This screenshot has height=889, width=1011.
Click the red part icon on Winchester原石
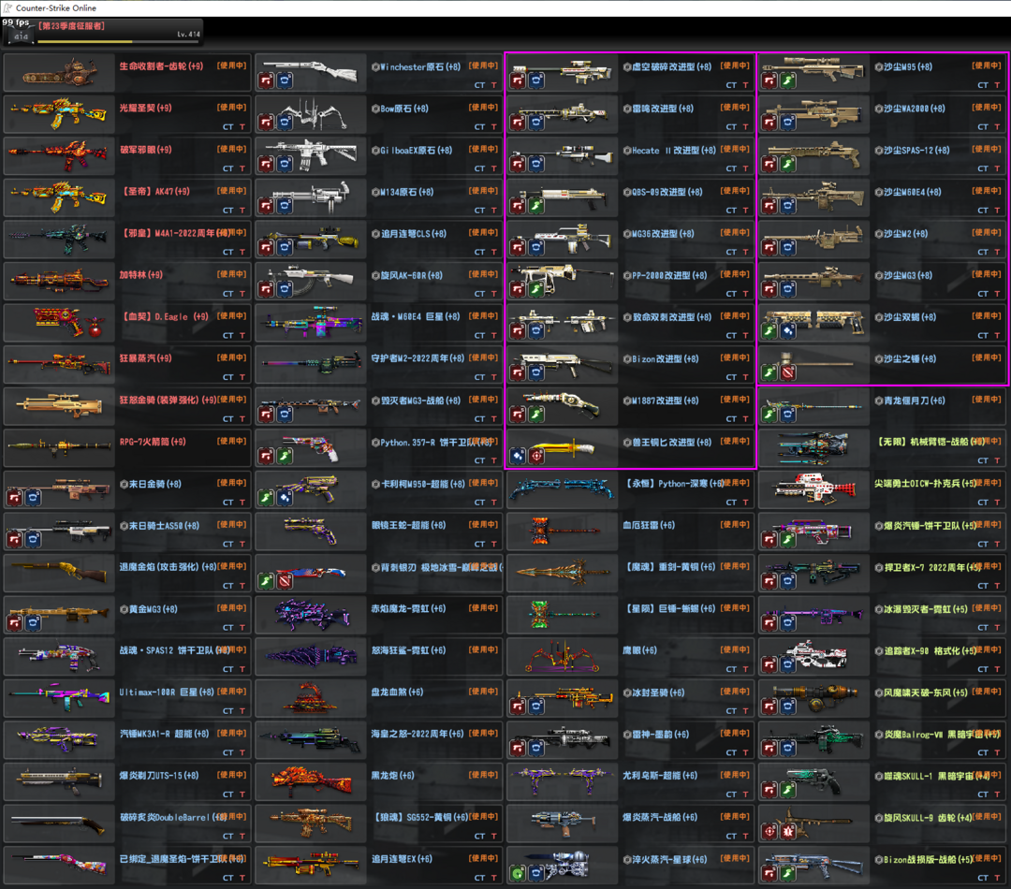point(267,81)
